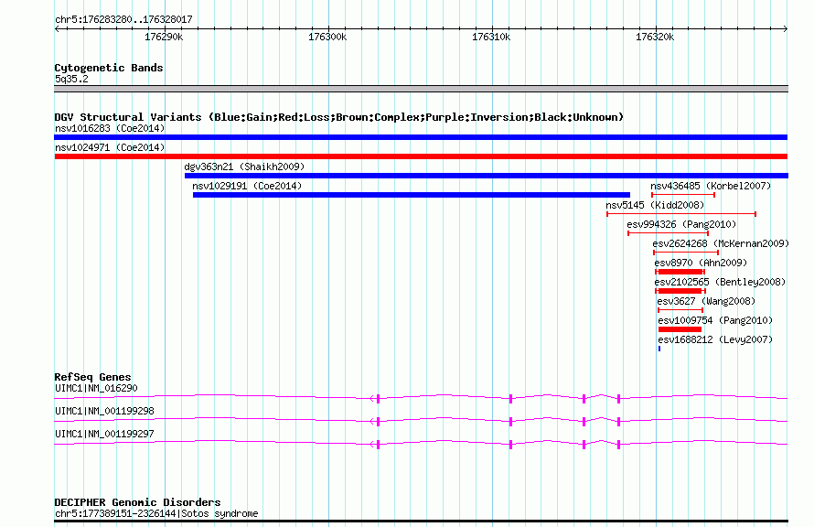Screen dimensions: 814x527
Task: Click the DECIPHER Genomic Disorders track title
Action: [x=137, y=502]
